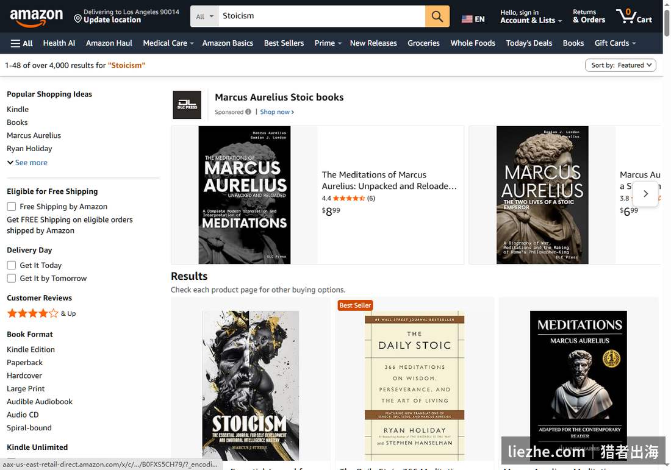Select Kindle shopping idea
The height and width of the screenshot is (470, 671).
point(18,110)
